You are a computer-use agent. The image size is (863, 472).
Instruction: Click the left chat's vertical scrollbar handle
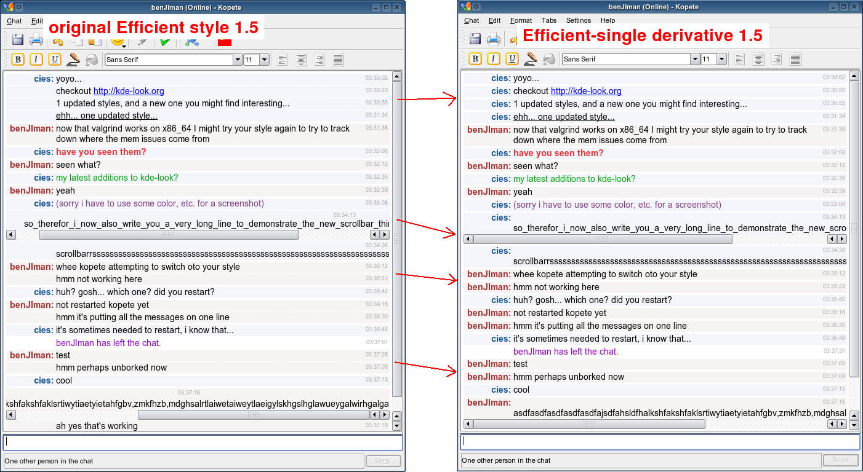point(397,239)
